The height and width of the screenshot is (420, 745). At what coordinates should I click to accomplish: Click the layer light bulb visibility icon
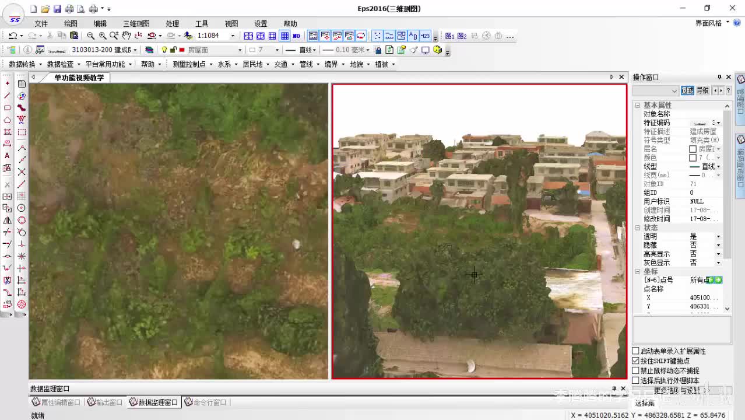coord(164,50)
